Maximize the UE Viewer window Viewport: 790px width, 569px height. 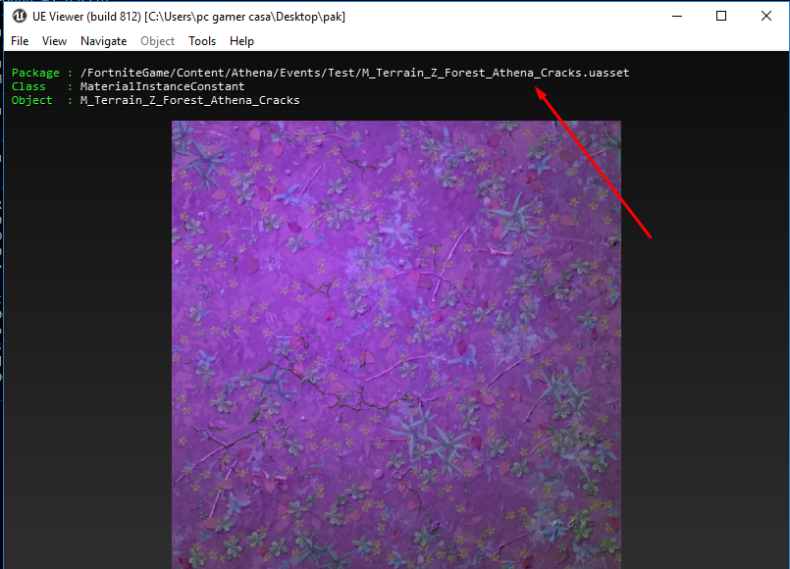721,16
